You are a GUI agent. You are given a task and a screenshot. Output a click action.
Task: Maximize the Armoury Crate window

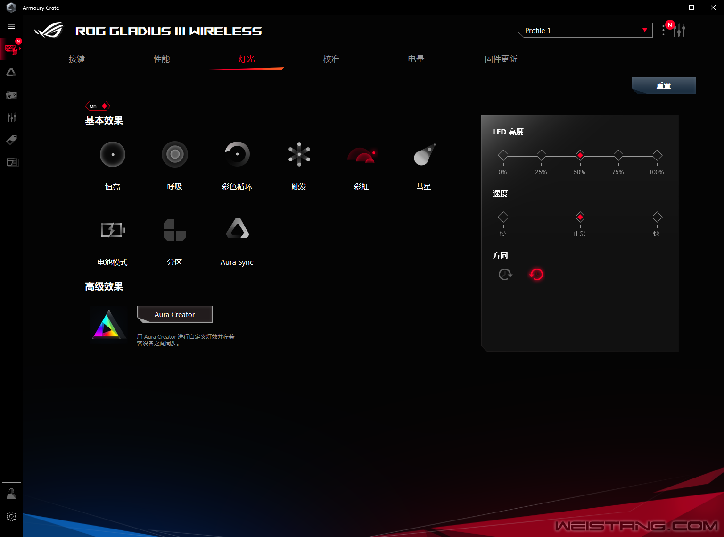click(x=691, y=8)
